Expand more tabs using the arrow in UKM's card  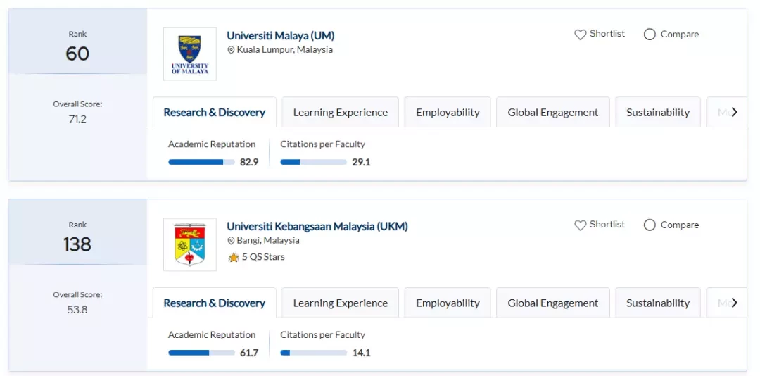(734, 303)
